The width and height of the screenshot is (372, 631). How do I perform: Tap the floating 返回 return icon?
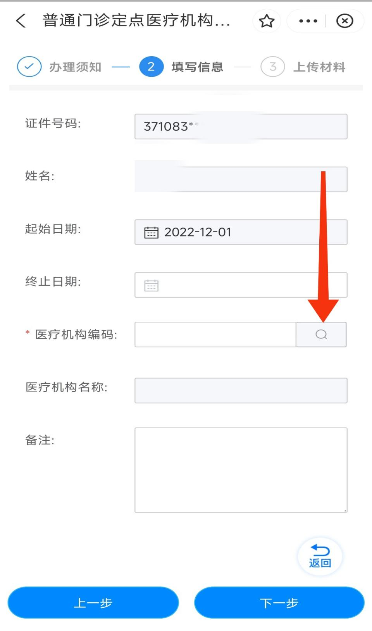320,556
